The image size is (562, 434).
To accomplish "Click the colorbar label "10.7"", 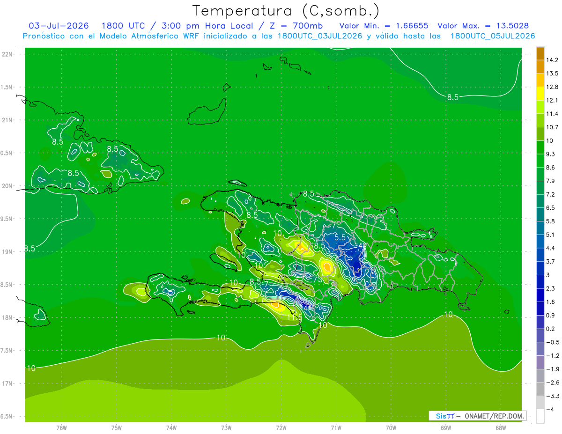I will point(551,127).
